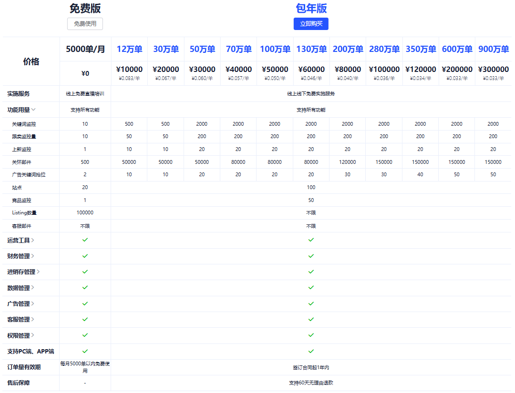The width and height of the screenshot is (515, 393).
Task: Click the free-plan checkmark for 数据管理
Action: [85, 287]
